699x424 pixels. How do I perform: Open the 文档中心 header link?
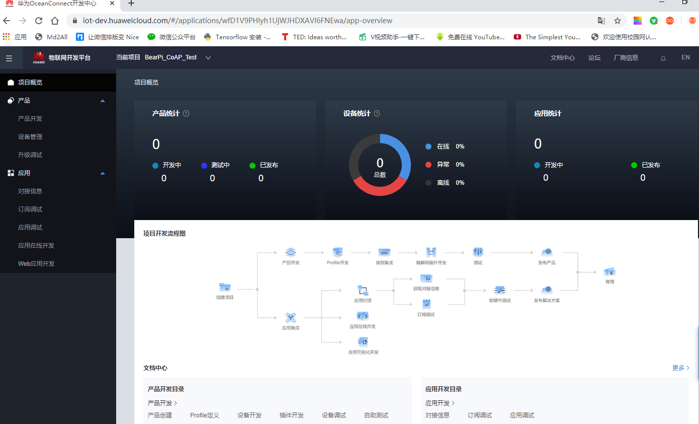[x=563, y=58]
